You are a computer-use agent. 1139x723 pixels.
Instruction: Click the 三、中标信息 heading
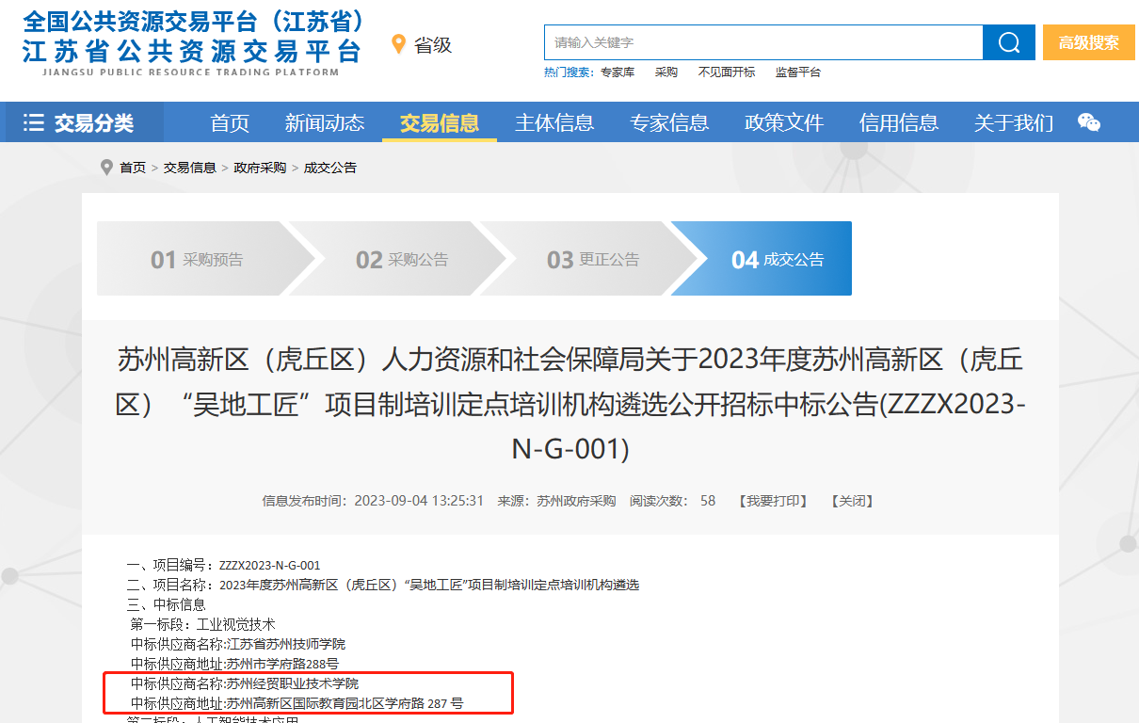coord(167,604)
